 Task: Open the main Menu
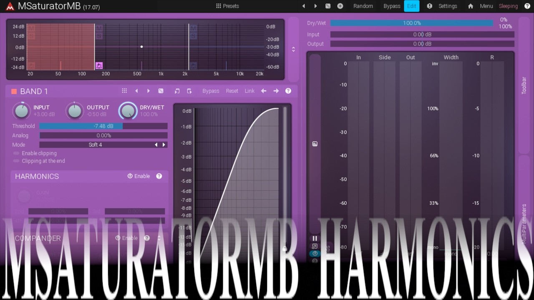[x=486, y=6]
